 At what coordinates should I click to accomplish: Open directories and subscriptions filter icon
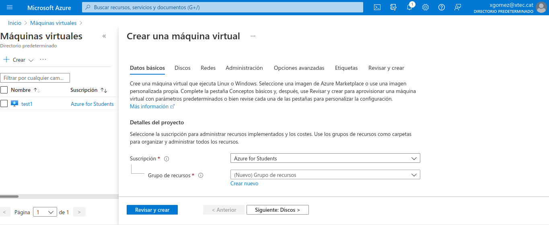click(x=393, y=7)
